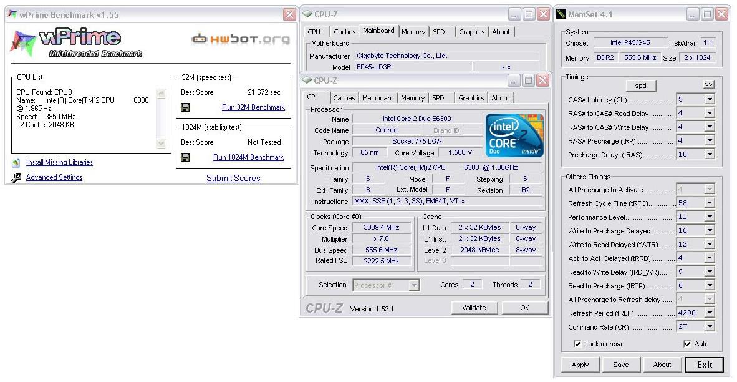The image size is (737, 382).
Task: Click the hwbot.org logo in wPrime
Action: click(x=240, y=39)
